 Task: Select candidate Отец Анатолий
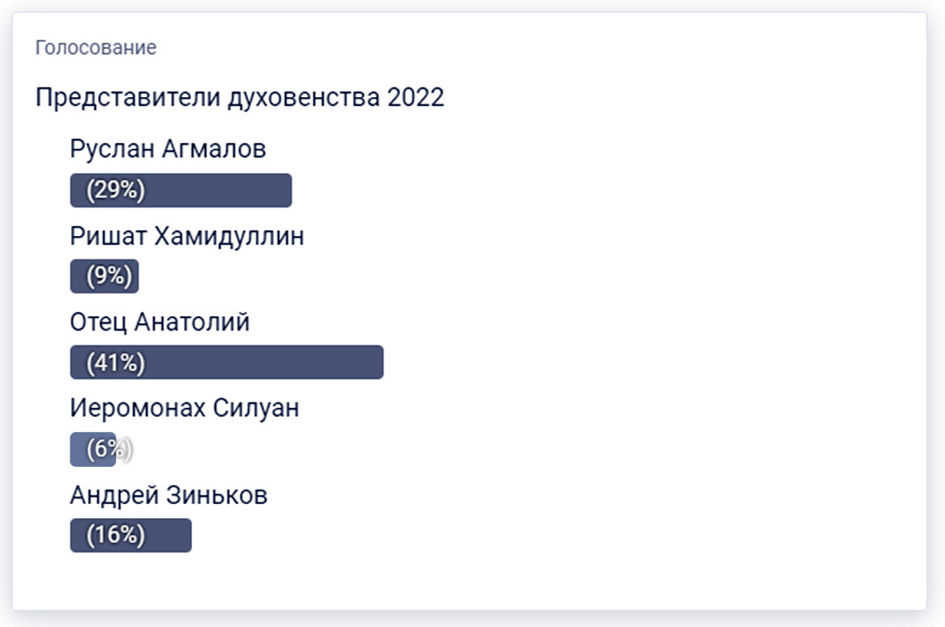click(x=160, y=322)
